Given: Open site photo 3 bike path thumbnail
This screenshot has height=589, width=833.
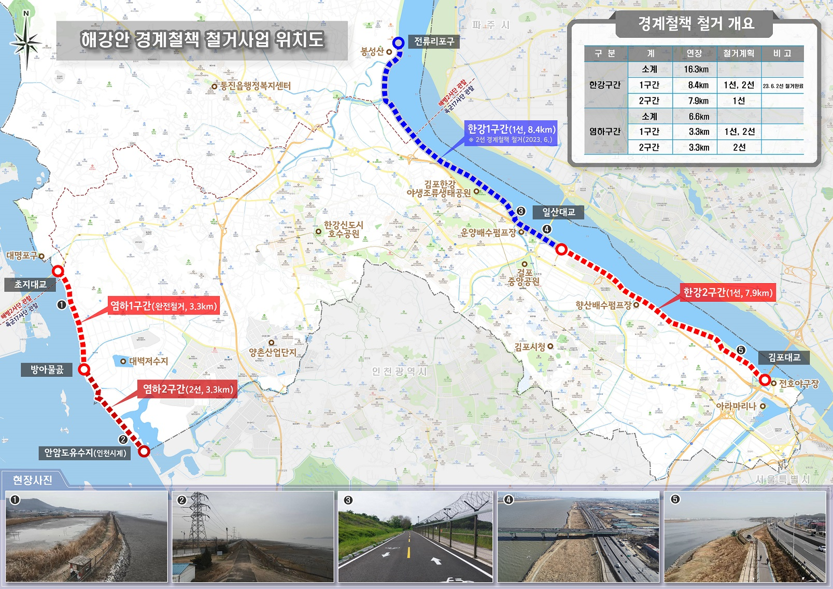Looking at the screenshot, I should tap(415, 537).
